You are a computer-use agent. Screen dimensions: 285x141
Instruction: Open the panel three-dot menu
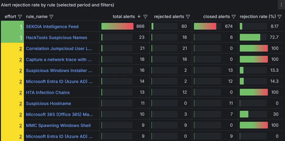coord(281,5)
